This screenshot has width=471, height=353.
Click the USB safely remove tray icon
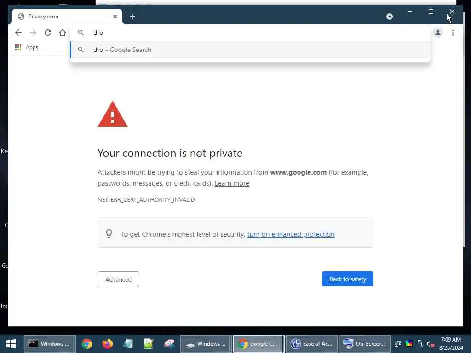(x=420, y=344)
